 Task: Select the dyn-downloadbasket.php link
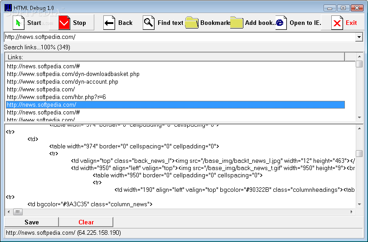(175, 74)
